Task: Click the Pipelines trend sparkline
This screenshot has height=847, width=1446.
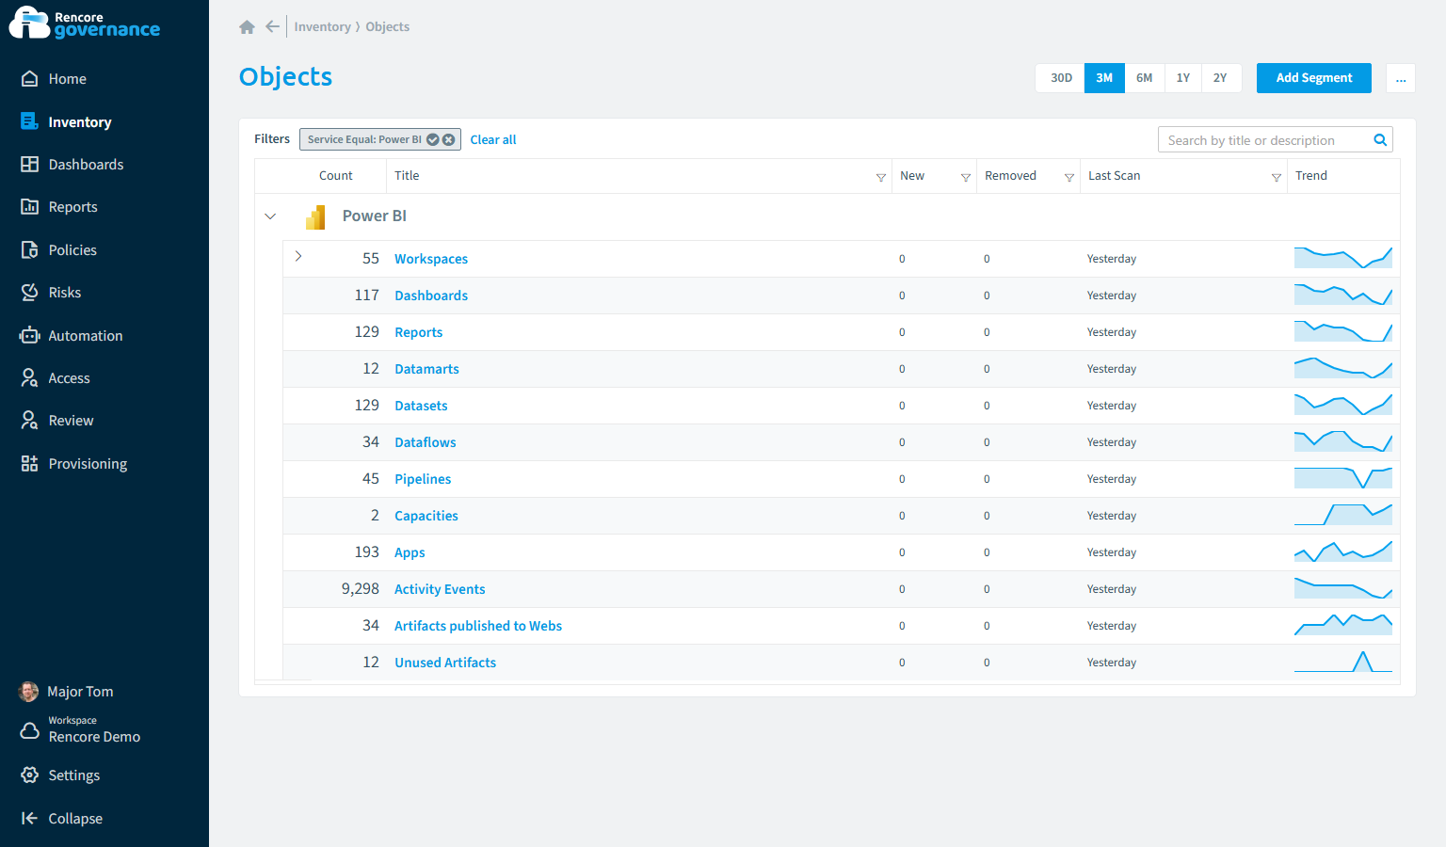Action: click(1343, 478)
